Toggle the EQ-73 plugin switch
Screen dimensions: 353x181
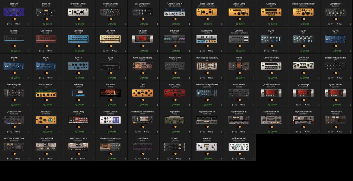(271, 46)
